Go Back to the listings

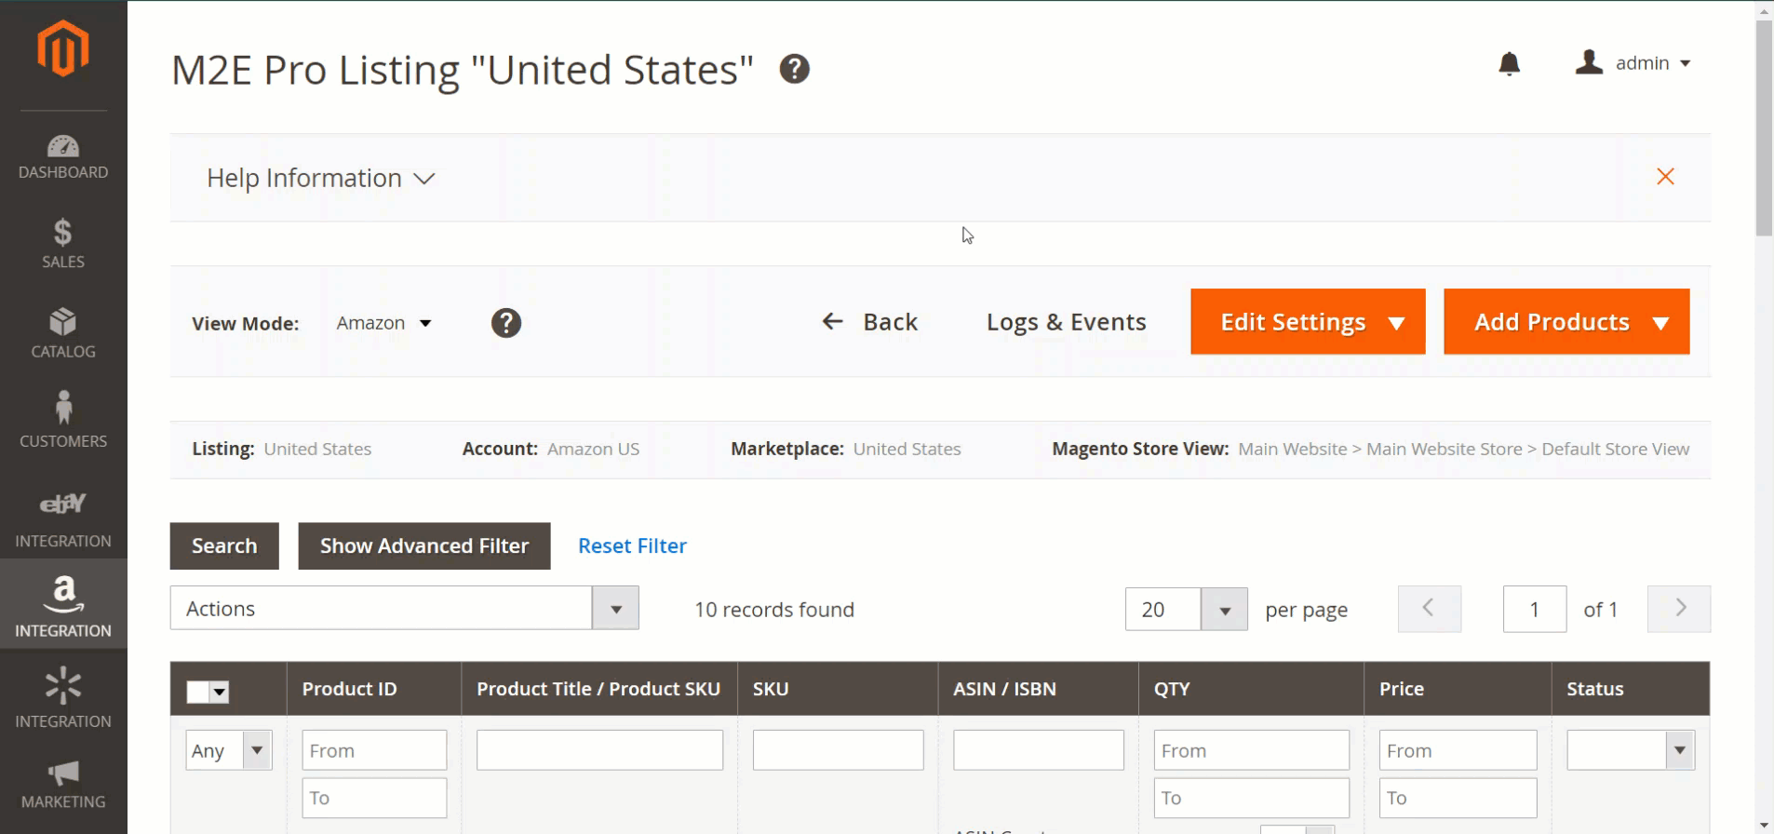869,322
